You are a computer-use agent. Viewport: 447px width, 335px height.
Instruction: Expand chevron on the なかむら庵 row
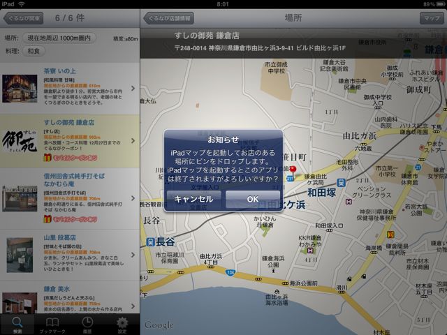tap(133, 198)
